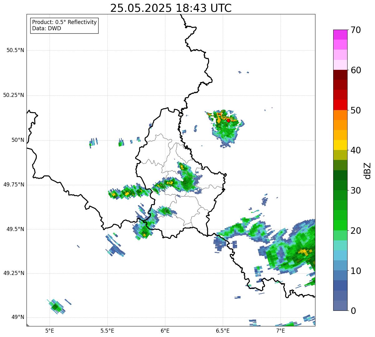375x337 pixels.
Task: Click the colorbar 40 tick label
Action: [x=356, y=150]
